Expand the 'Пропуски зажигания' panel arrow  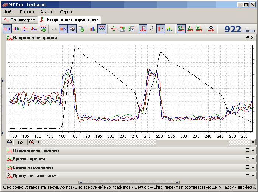[253, 176]
